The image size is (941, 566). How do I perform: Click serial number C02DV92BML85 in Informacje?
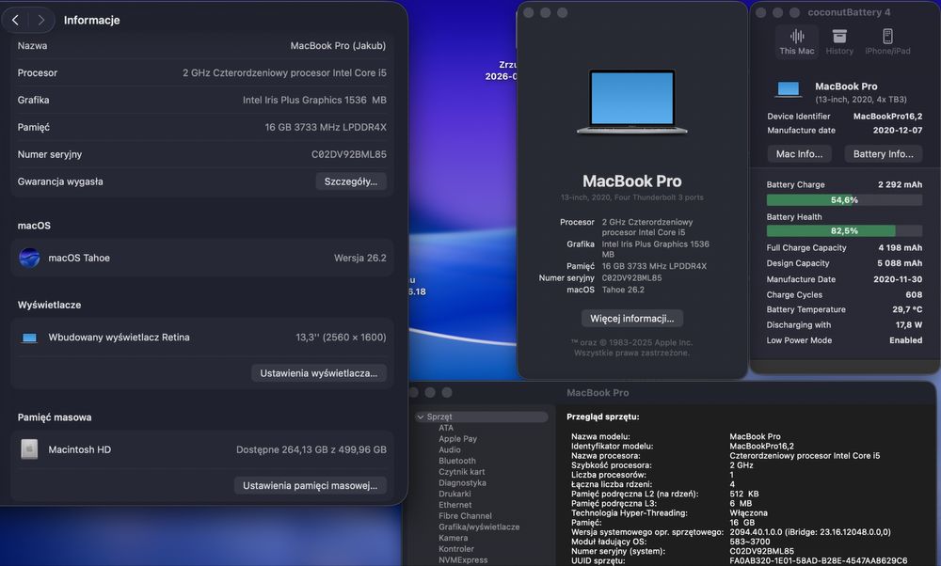[x=349, y=154]
